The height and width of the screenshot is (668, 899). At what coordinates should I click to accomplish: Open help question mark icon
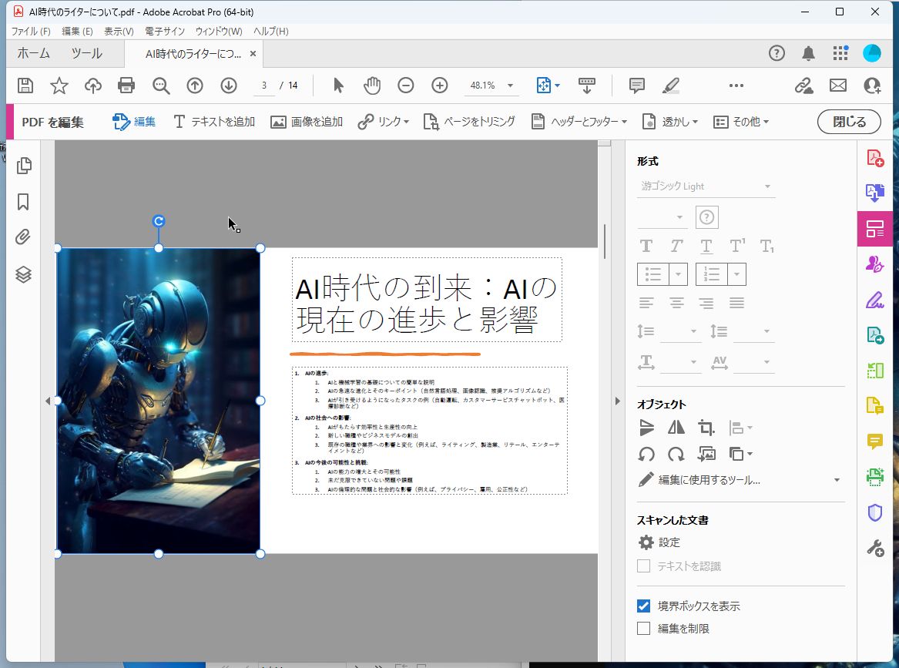click(x=777, y=53)
